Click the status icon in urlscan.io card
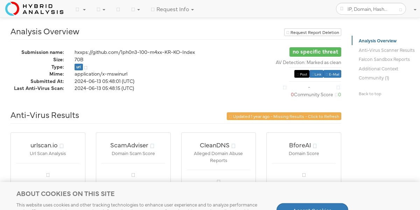Viewport: 420px width, 210px height. tap(48, 175)
